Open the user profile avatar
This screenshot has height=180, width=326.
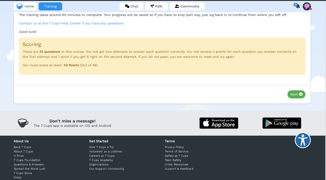click(307, 6)
